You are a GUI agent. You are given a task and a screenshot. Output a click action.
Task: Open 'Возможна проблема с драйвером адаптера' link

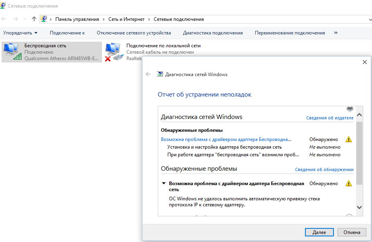(x=226, y=139)
